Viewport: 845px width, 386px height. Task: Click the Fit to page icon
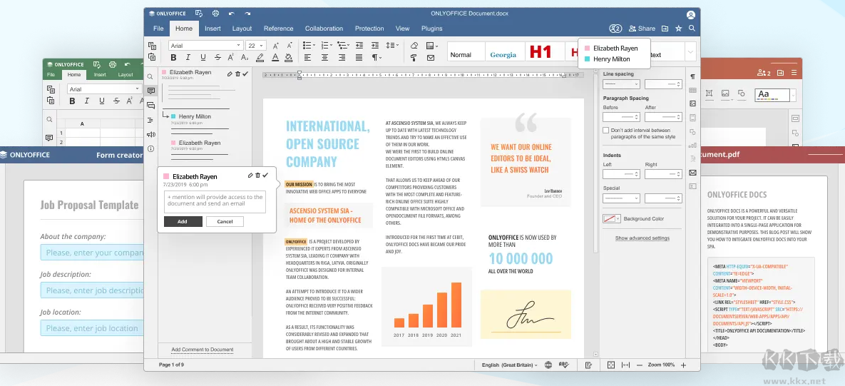(611, 365)
